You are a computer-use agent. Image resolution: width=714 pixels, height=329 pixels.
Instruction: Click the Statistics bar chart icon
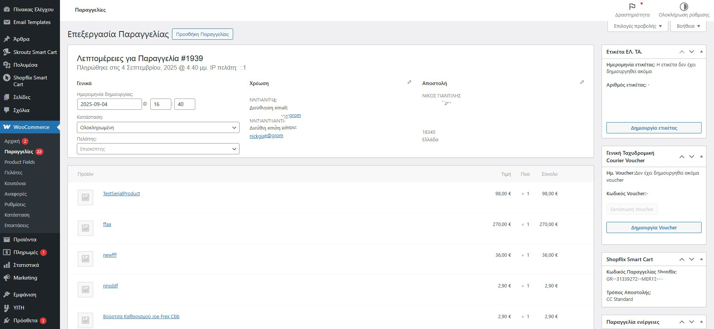coord(6,265)
